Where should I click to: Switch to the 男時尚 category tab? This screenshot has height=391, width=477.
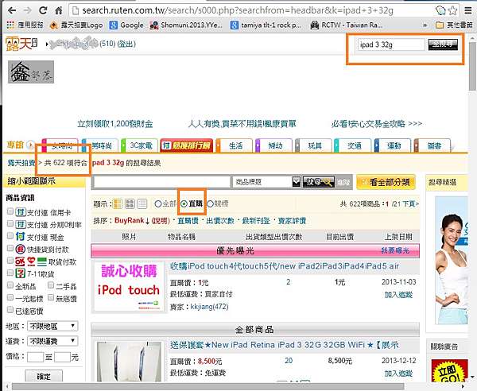pyautogui.click(x=101, y=145)
